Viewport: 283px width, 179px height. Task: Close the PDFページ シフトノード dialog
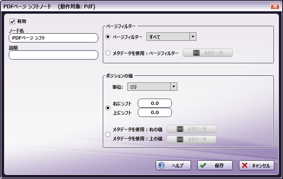coord(275,6)
